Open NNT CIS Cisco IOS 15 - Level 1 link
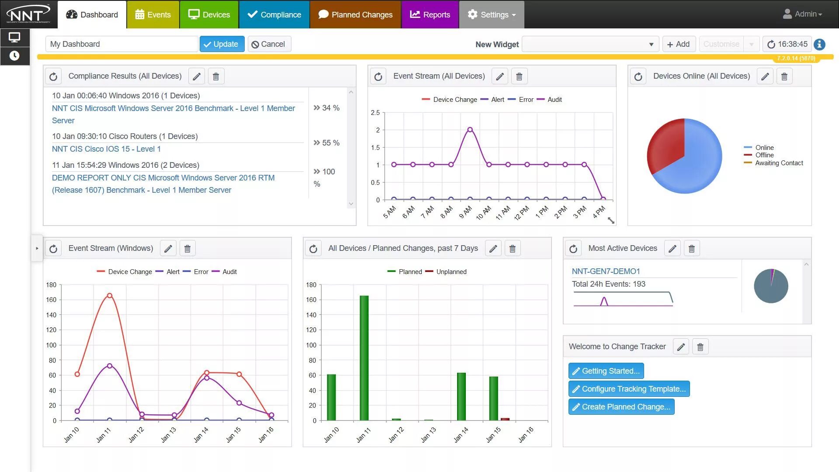Image resolution: width=839 pixels, height=472 pixels. (x=106, y=149)
